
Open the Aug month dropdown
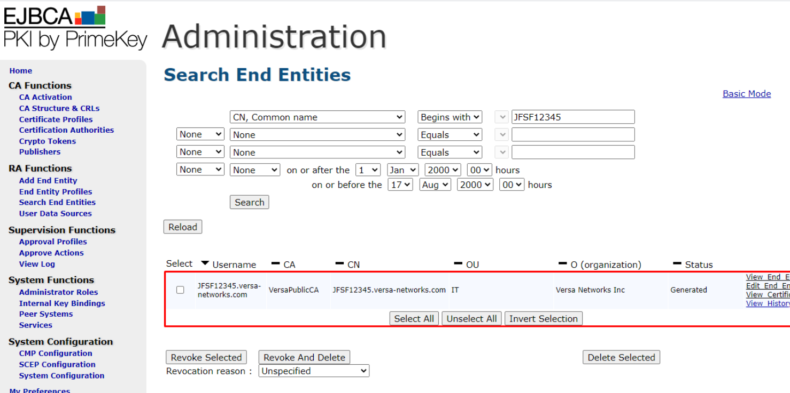point(435,185)
